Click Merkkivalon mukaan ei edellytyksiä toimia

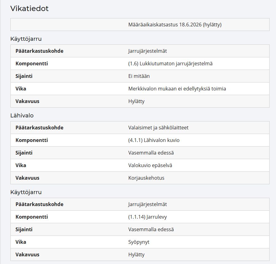click(177, 89)
